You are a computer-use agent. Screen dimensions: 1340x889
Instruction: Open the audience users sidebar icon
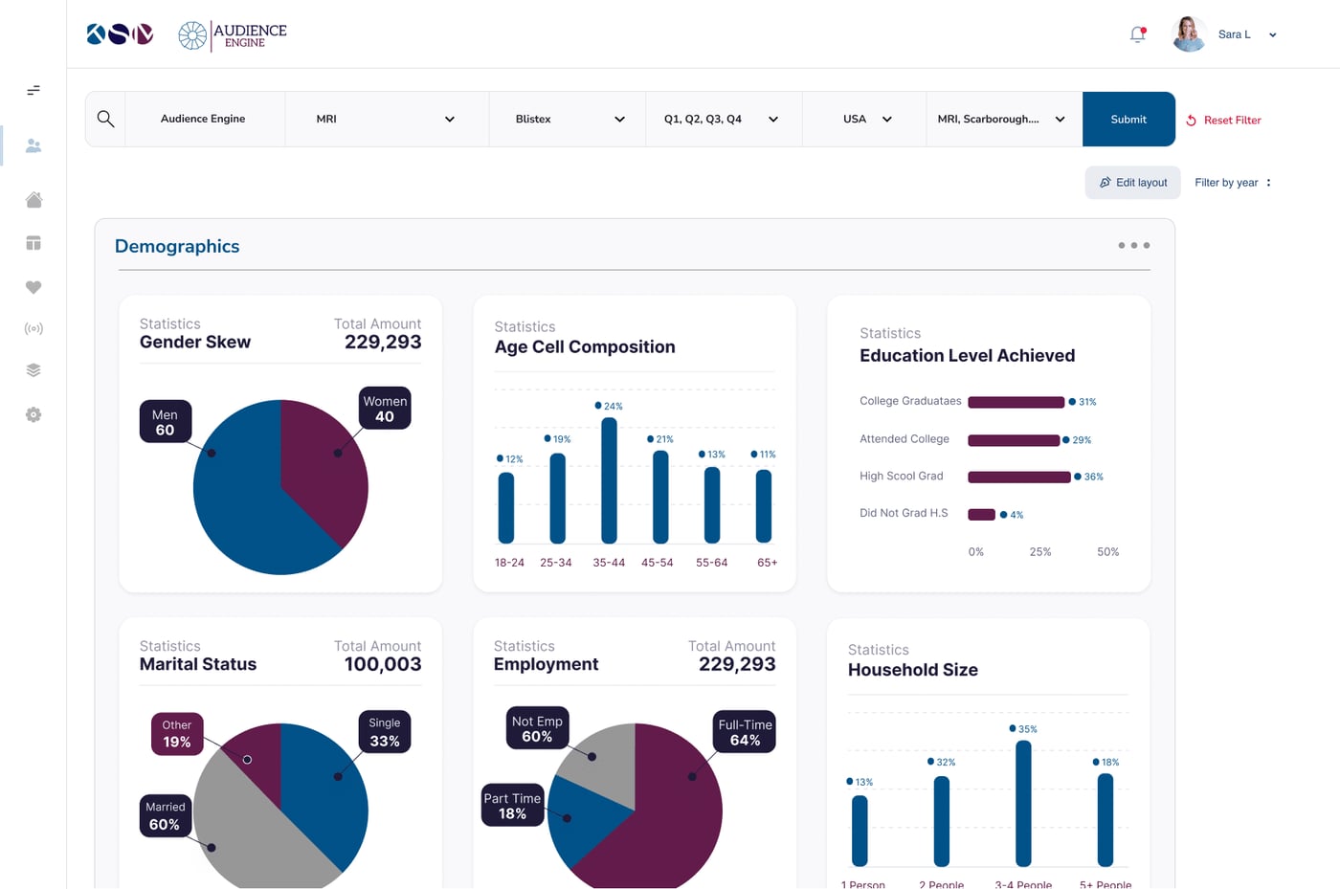coord(33,145)
